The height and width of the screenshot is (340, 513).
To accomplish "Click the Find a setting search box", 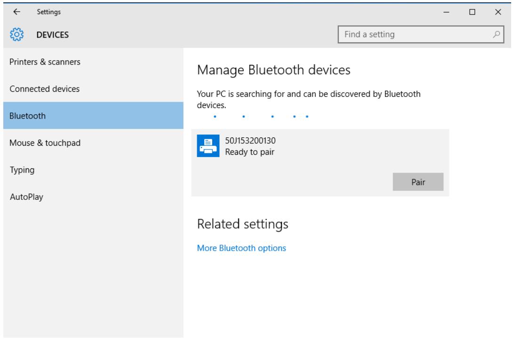I will (x=421, y=34).
